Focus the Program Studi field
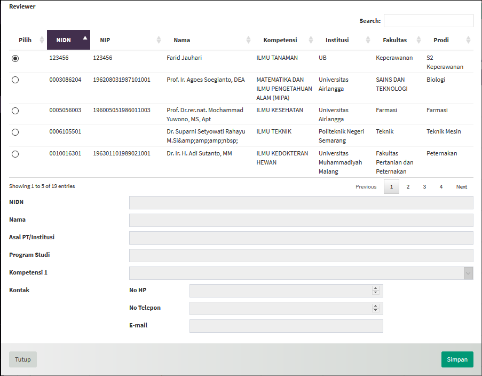Viewport: 482px width, 376px height. pyautogui.click(x=301, y=256)
